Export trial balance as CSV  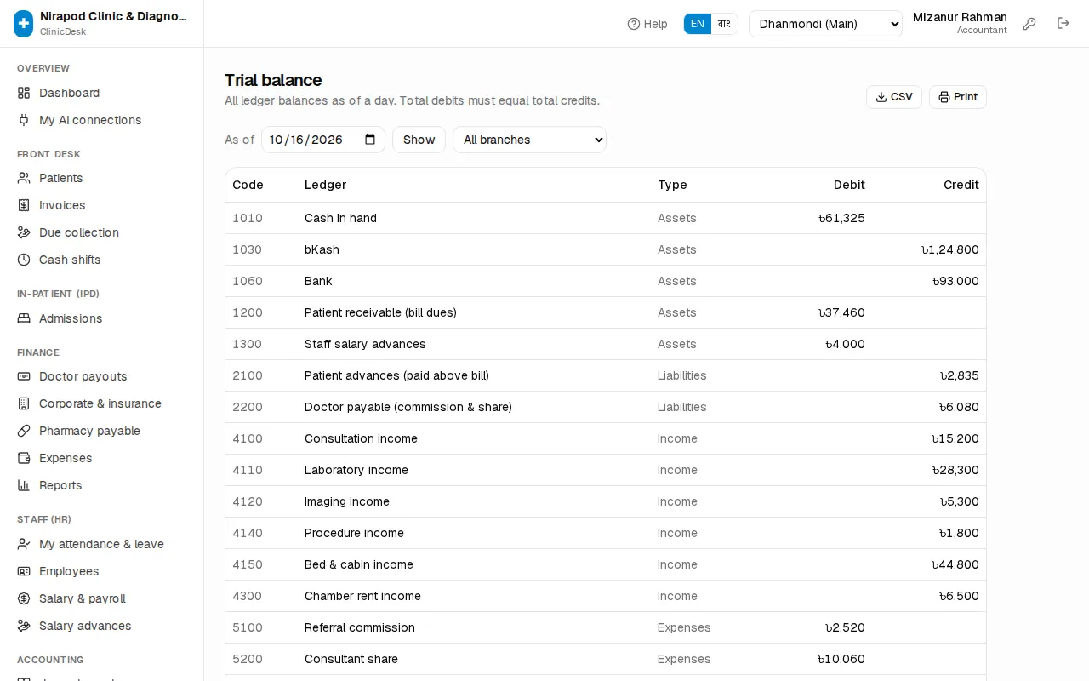(894, 97)
